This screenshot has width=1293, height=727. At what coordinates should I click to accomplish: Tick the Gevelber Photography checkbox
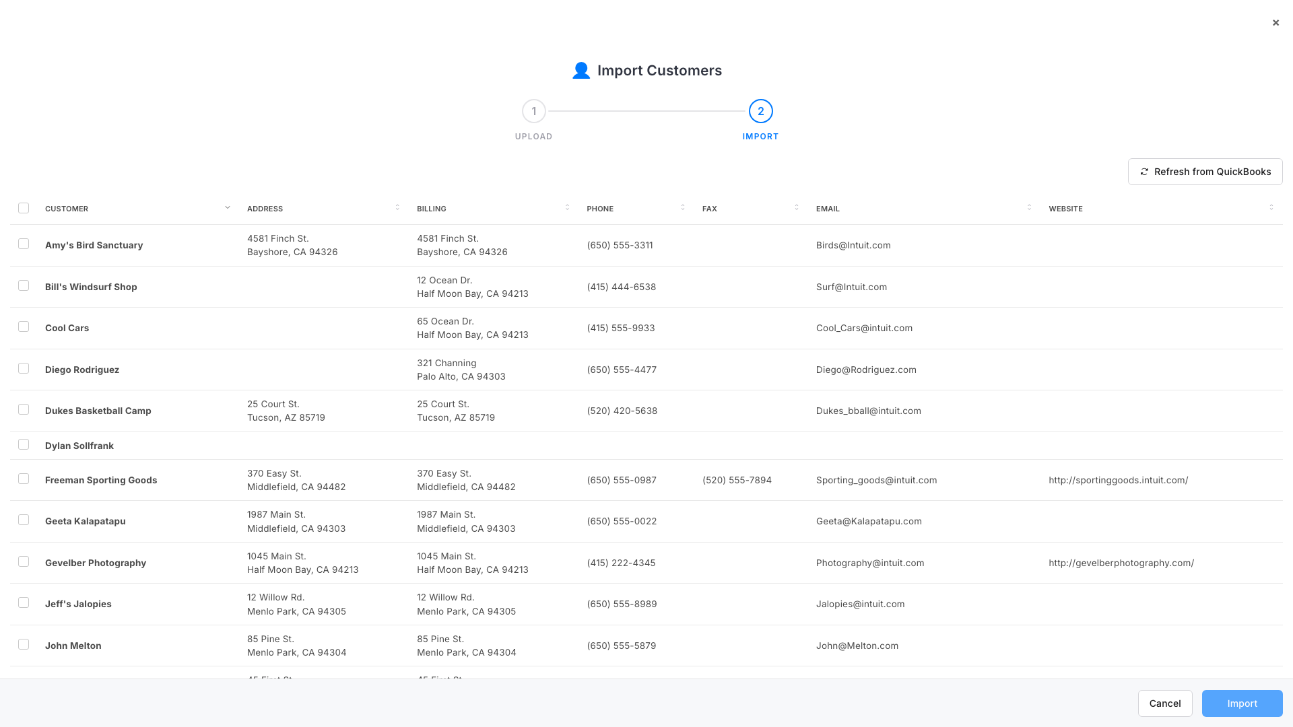pos(24,561)
